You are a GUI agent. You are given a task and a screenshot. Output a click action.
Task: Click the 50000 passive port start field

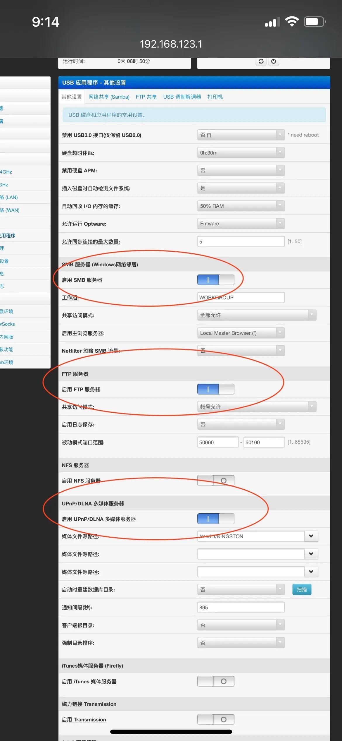(x=218, y=442)
